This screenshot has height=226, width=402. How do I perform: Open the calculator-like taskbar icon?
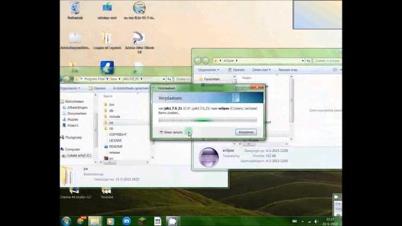coord(158,221)
